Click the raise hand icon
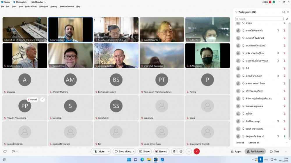 tap(174, 151)
